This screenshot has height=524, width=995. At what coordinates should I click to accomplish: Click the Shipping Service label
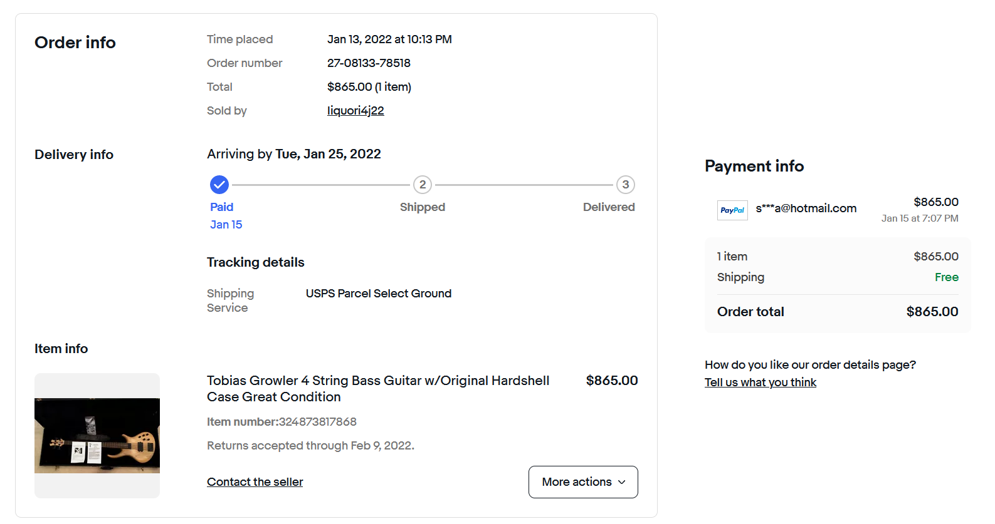pos(231,301)
